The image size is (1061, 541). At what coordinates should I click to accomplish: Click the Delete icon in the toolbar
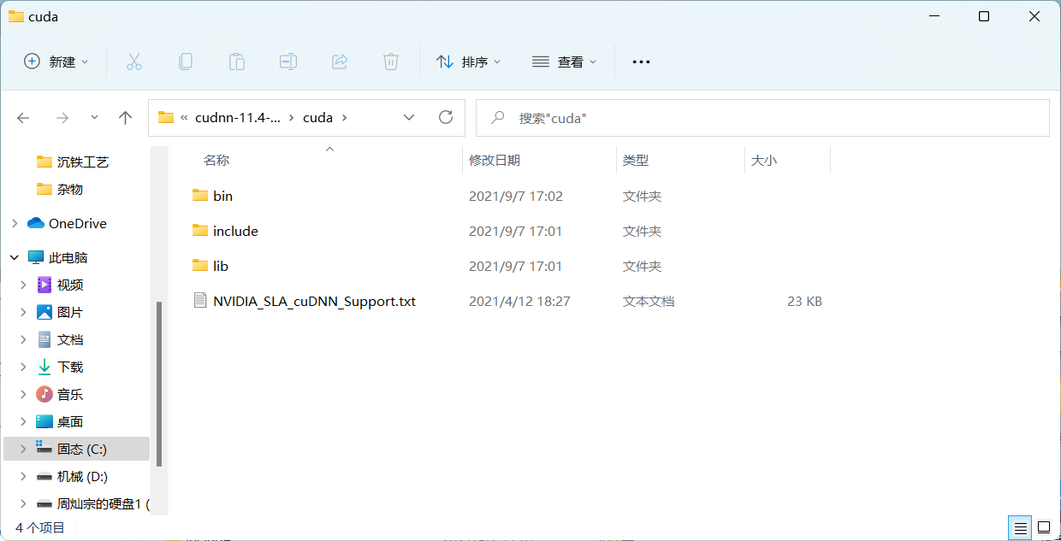pyautogui.click(x=390, y=61)
